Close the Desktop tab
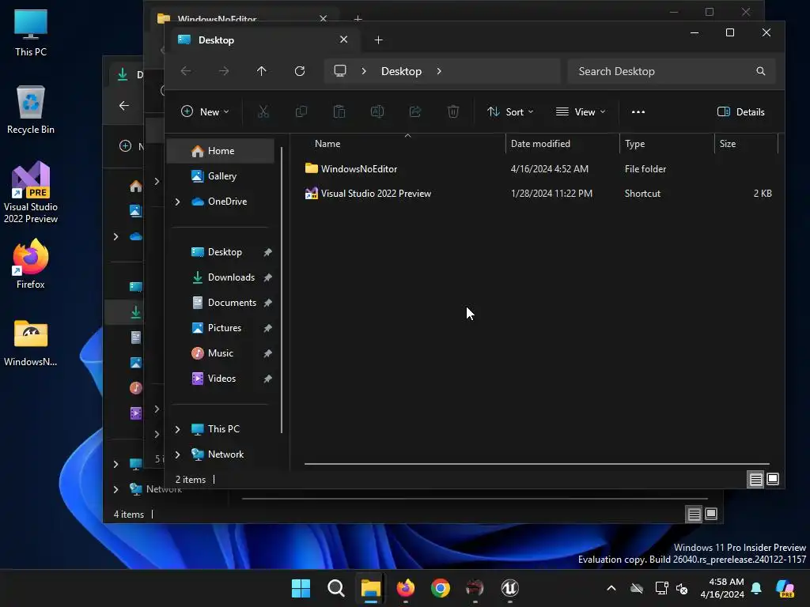The height and width of the screenshot is (607, 810). tap(343, 40)
